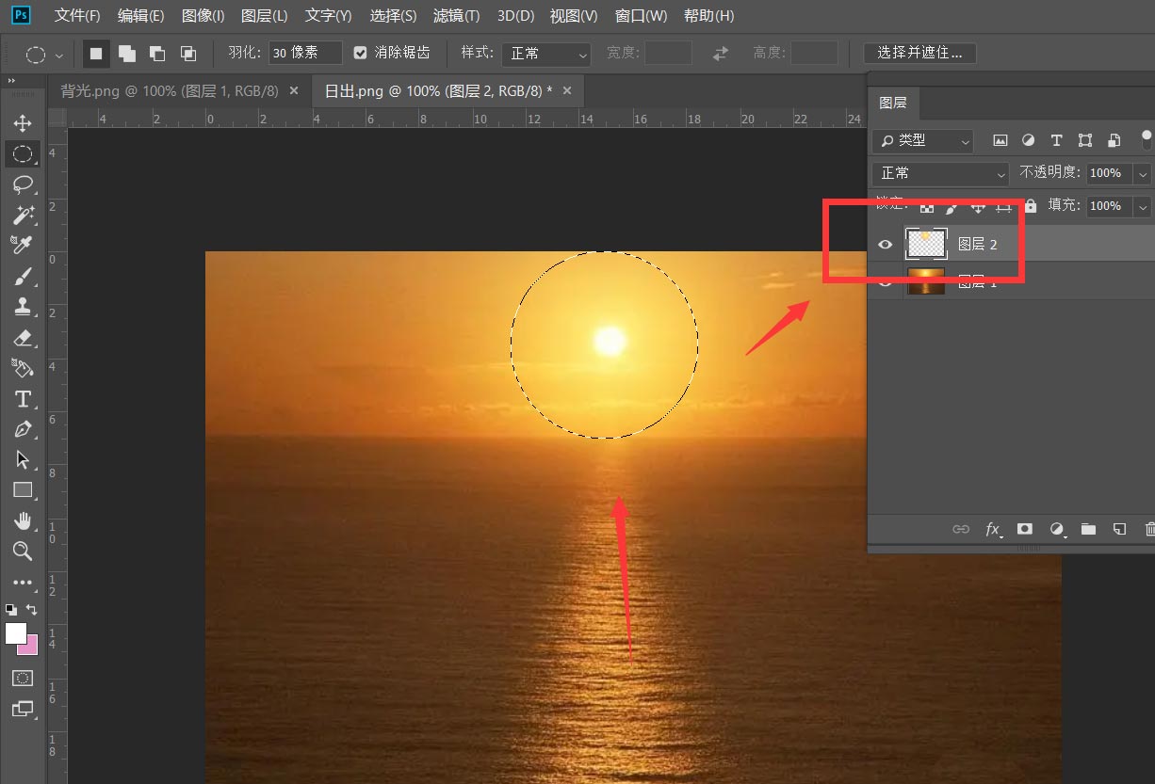Image resolution: width=1155 pixels, height=784 pixels.
Task: Toggle type layer filter icon
Action: click(1056, 140)
